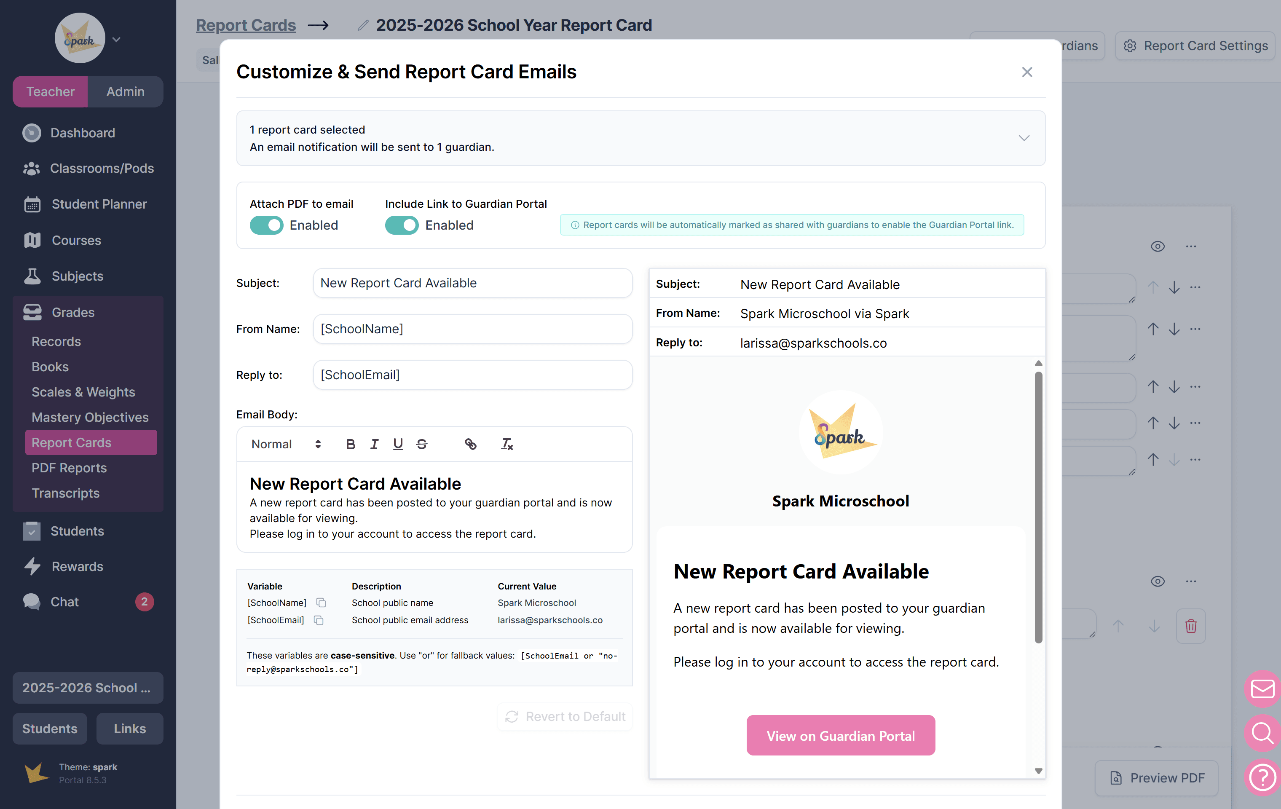The height and width of the screenshot is (809, 1281).
Task: Follow the Report Cards breadcrumb link
Action: (x=246, y=25)
